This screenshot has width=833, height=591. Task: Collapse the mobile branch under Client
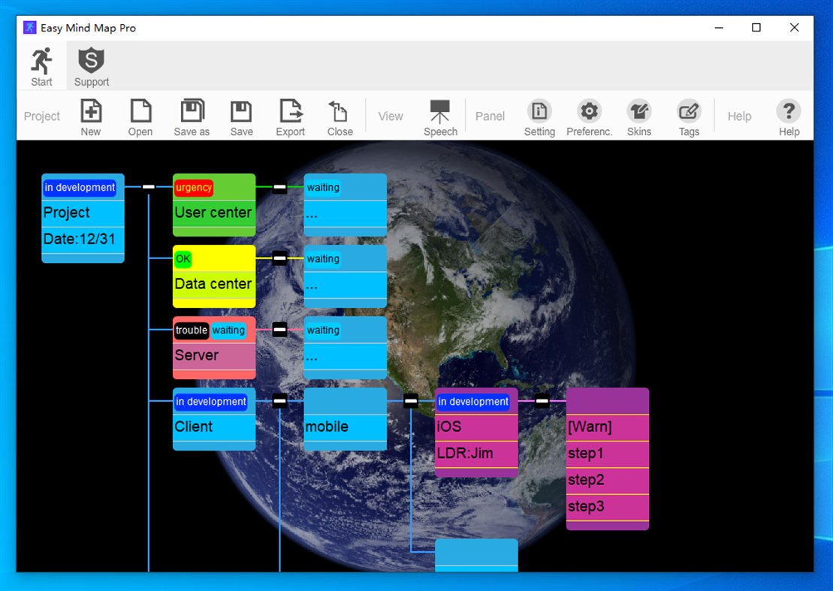(280, 400)
